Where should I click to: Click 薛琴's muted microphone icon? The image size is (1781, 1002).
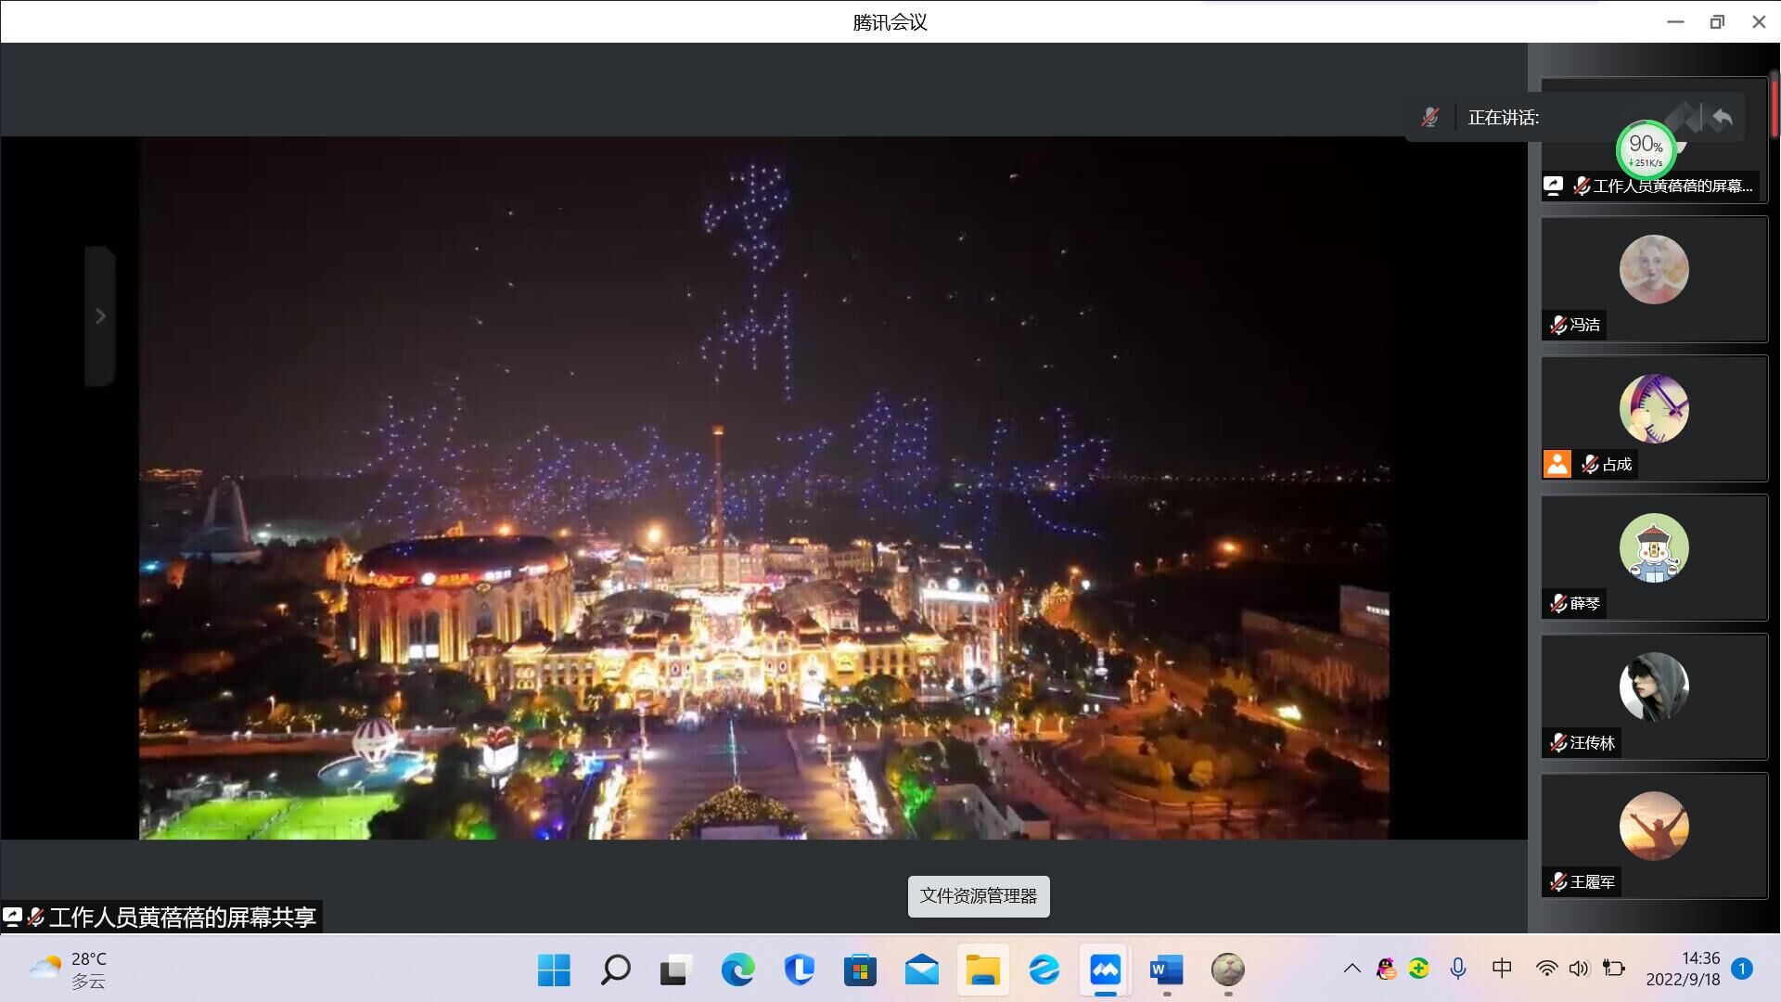1558,604
